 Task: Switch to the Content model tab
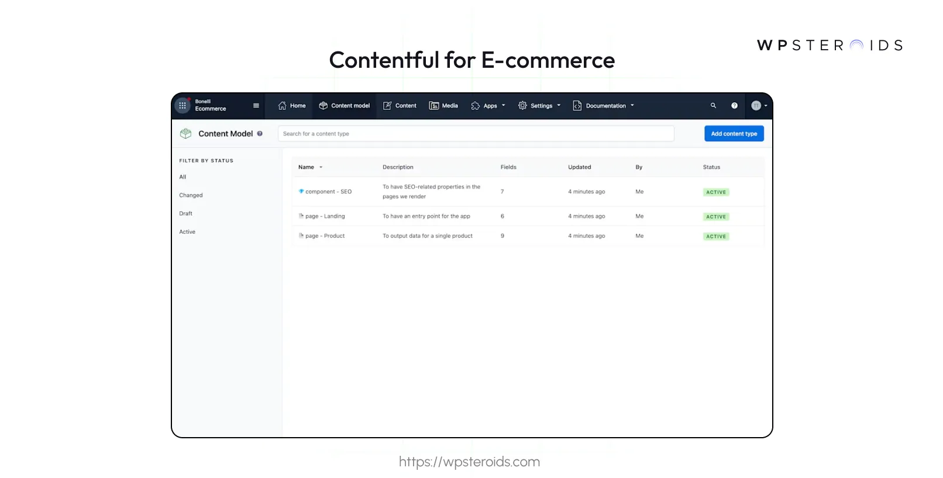(x=345, y=106)
